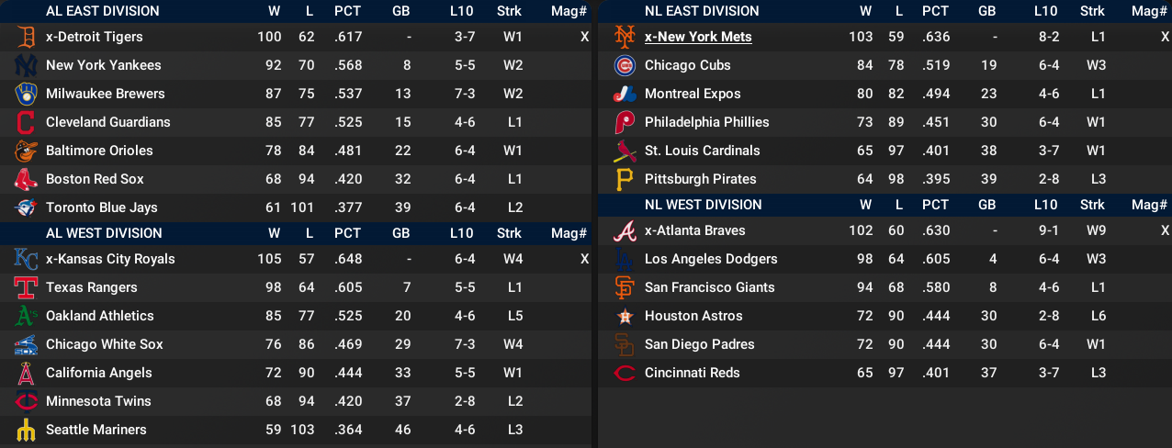Open the Toronto Blue Jays link
1172x448 pixels.
click(x=101, y=207)
